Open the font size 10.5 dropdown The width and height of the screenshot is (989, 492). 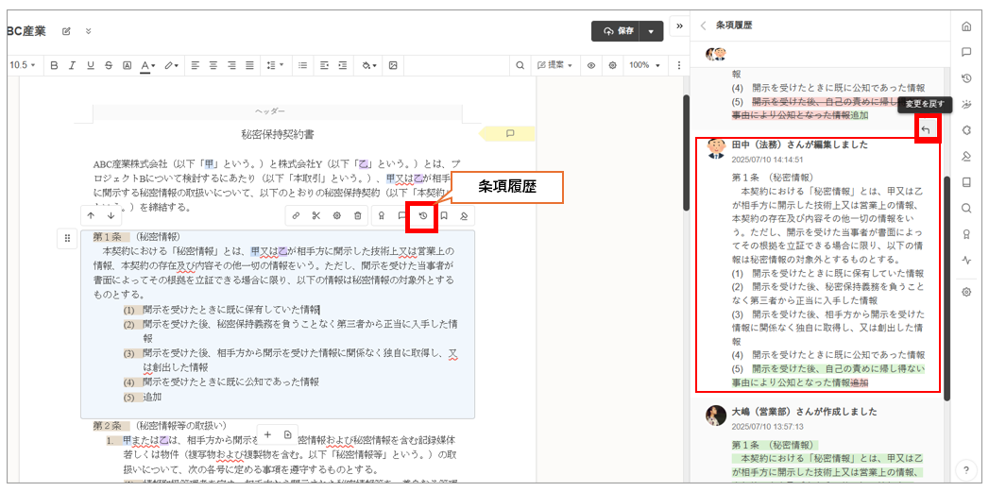click(22, 65)
